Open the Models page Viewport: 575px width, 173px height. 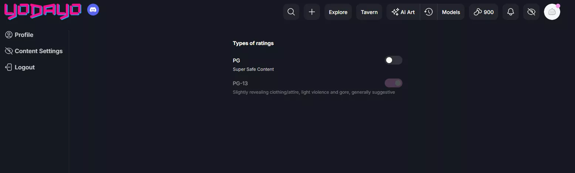pos(451,12)
